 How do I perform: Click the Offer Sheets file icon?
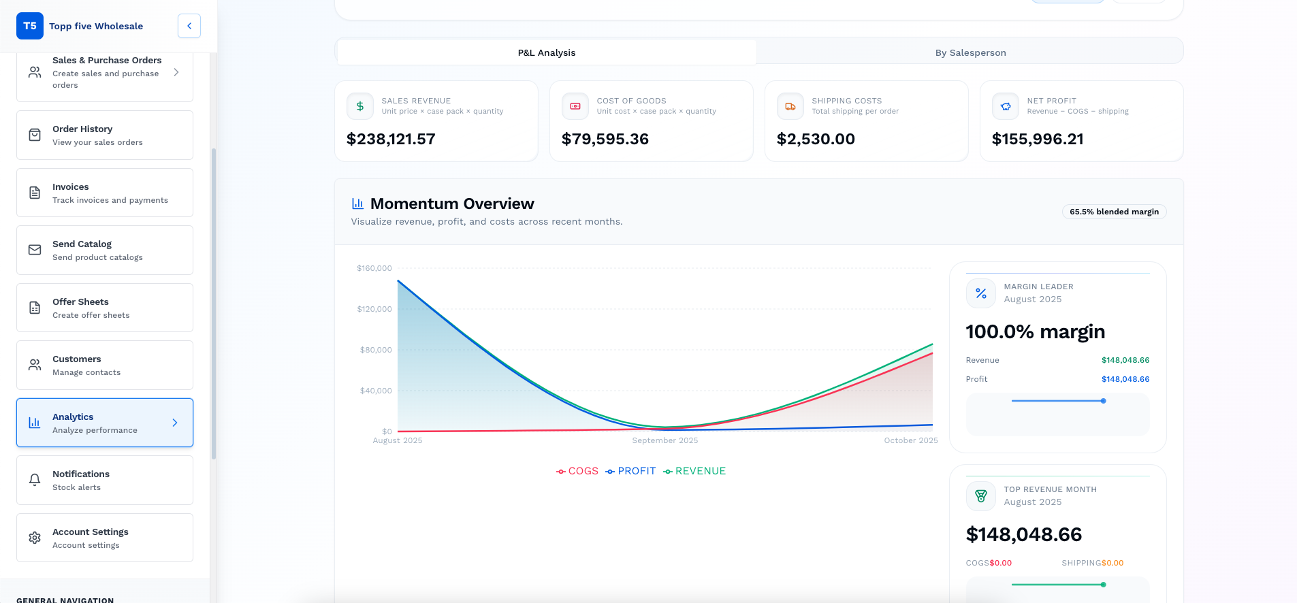(35, 308)
